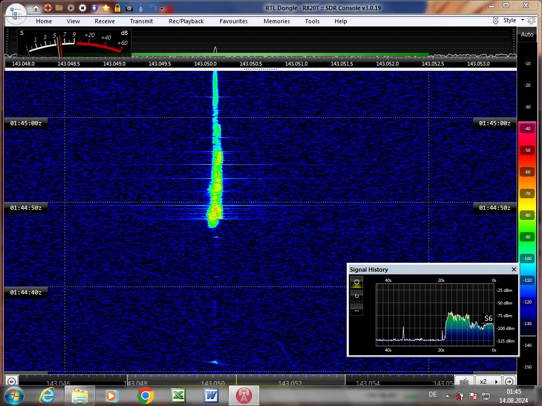Open the folder icon in quick toolbar
542x406 pixels.
coord(59,7)
